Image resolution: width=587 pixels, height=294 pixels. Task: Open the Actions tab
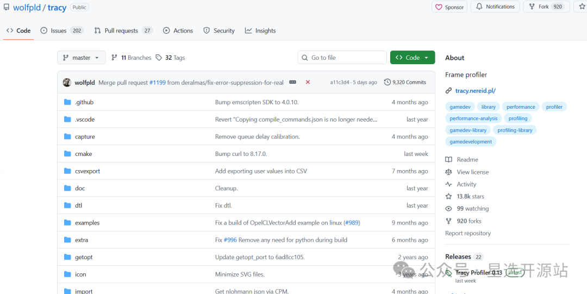pos(178,31)
